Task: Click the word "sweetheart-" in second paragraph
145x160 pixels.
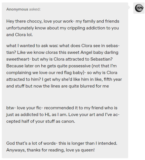Action: 19,59
